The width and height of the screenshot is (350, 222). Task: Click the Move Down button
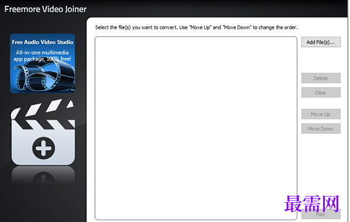[321, 129]
